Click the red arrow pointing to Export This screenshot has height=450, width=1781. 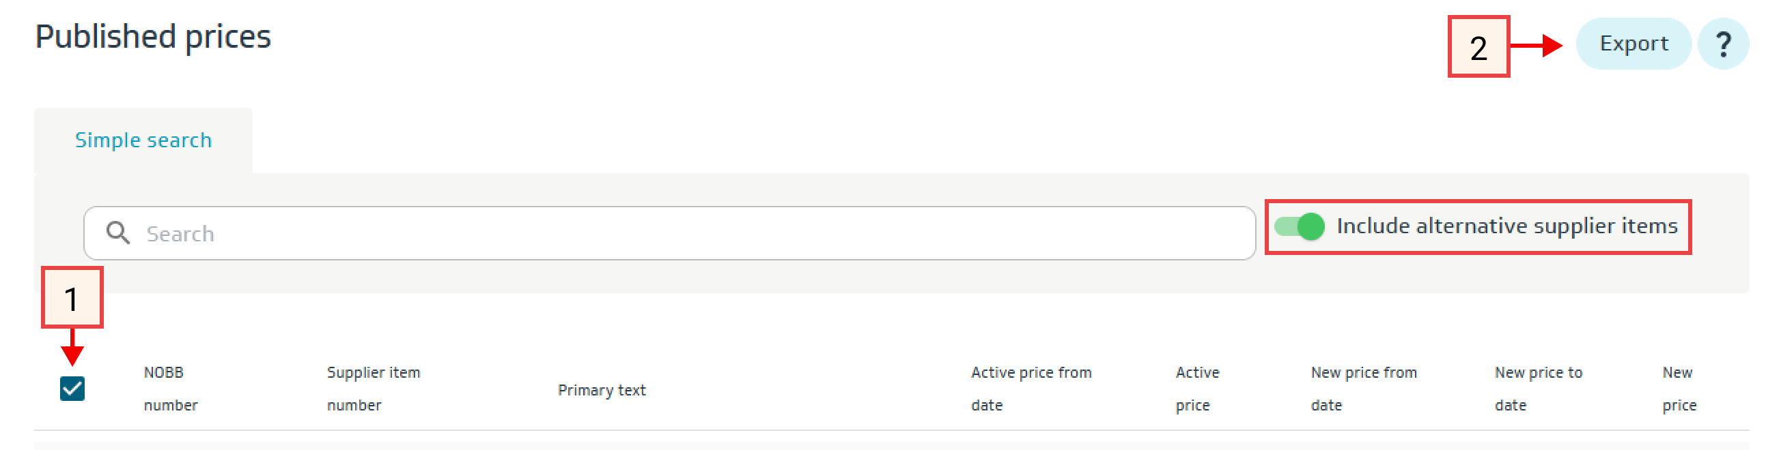point(1539,46)
